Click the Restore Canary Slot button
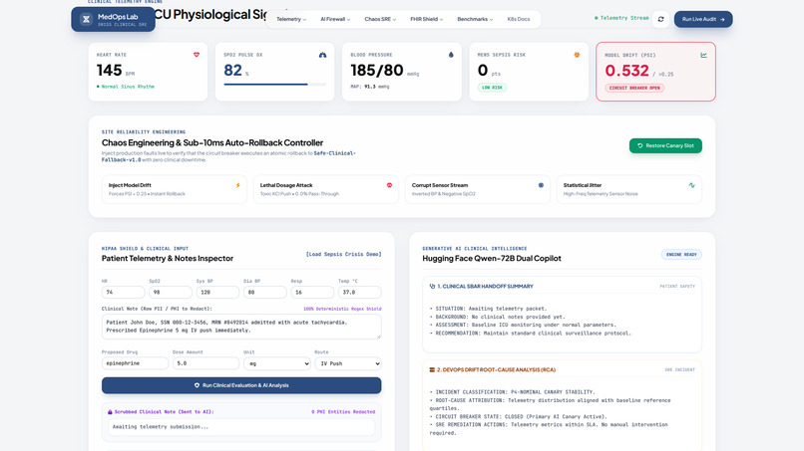The width and height of the screenshot is (804, 451). tap(665, 146)
